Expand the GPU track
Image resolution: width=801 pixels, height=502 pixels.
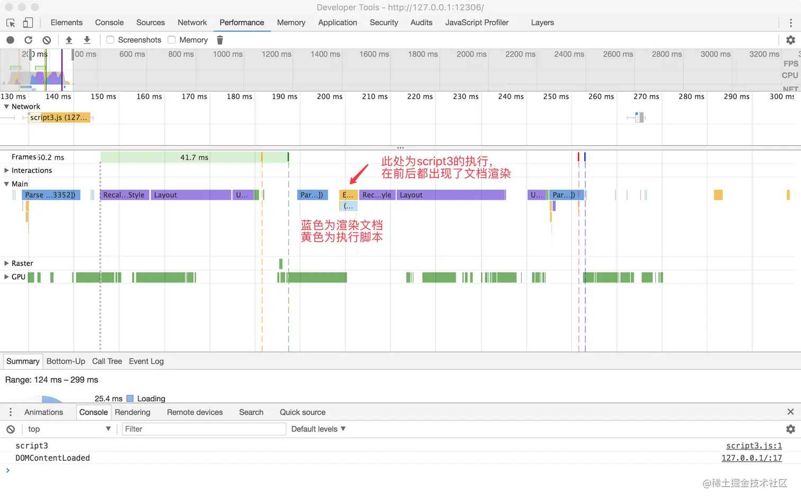point(6,277)
